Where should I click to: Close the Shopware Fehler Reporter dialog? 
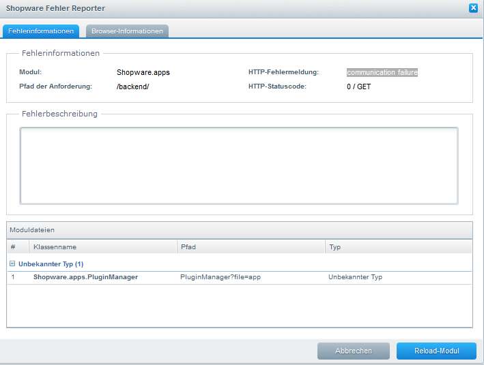point(473,8)
